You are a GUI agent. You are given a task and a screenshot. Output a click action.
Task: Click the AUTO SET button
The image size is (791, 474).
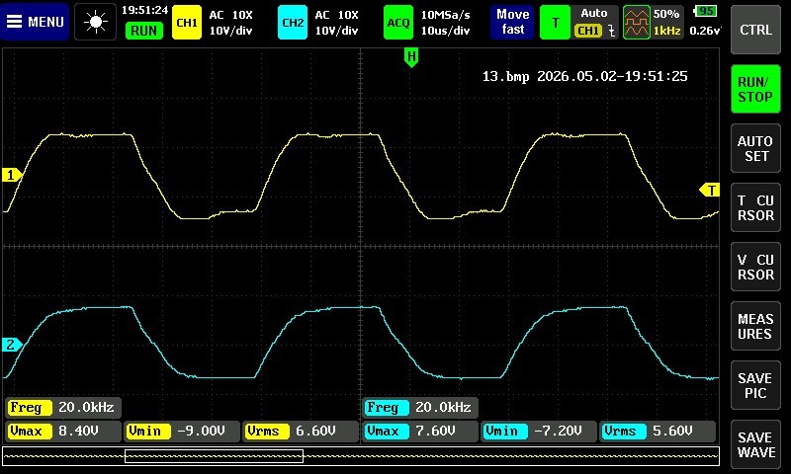pos(755,148)
